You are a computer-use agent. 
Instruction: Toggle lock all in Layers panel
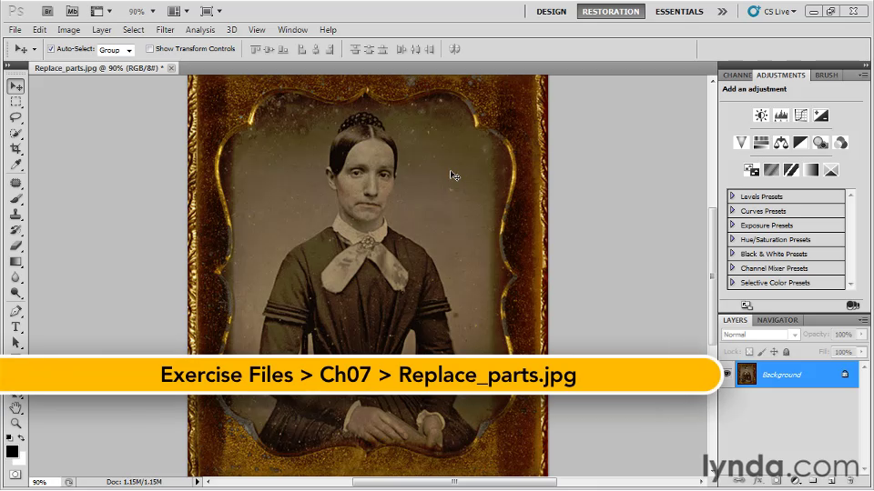coord(787,352)
